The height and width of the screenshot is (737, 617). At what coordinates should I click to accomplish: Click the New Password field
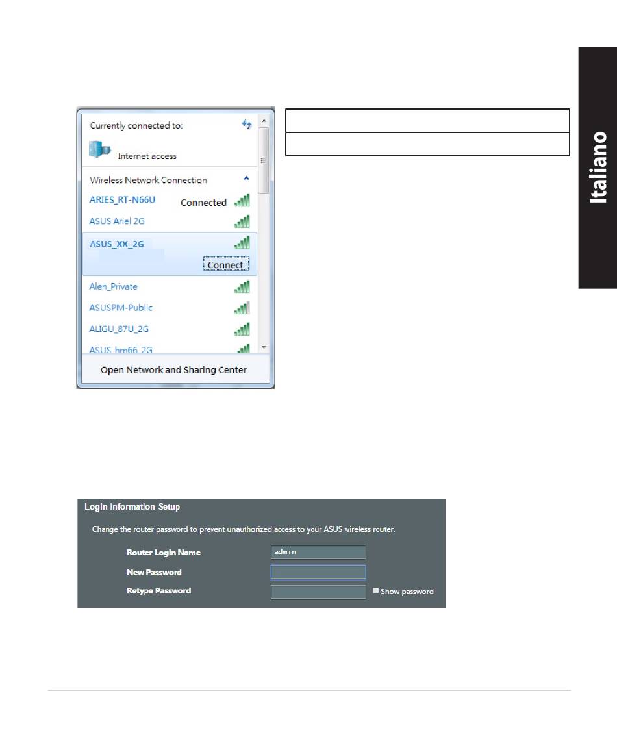coord(318,572)
